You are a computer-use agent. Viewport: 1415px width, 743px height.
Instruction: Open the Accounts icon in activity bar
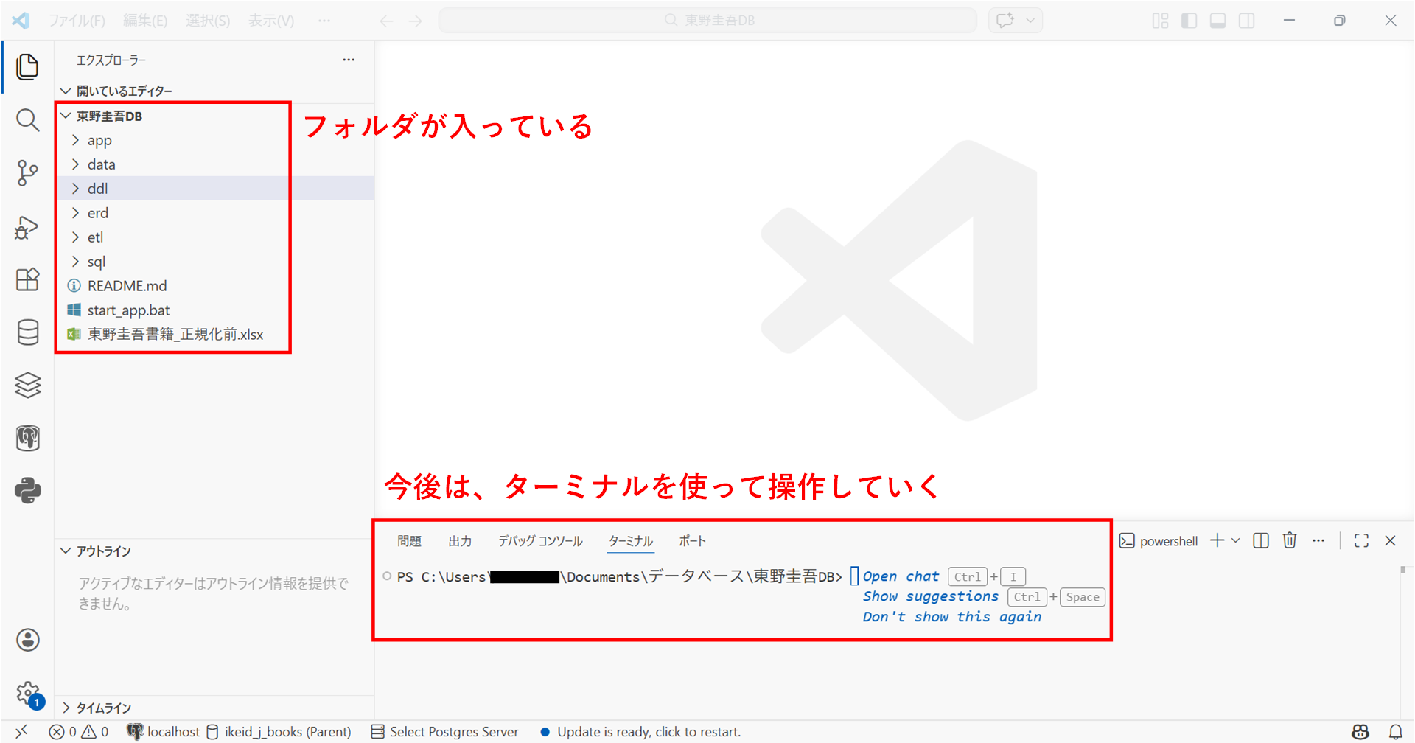click(x=27, y=640)
